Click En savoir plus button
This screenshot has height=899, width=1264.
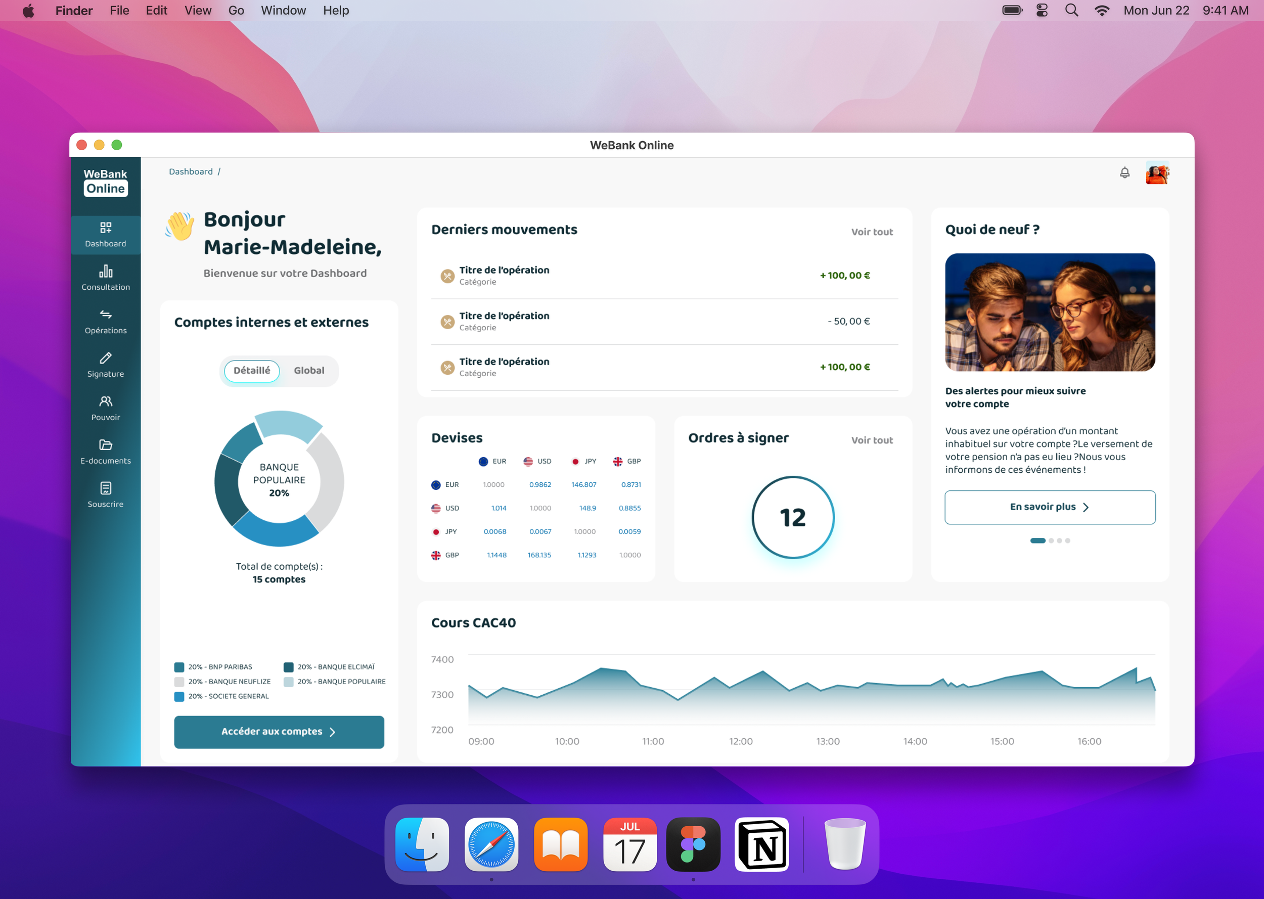(x=1049, y=507)
